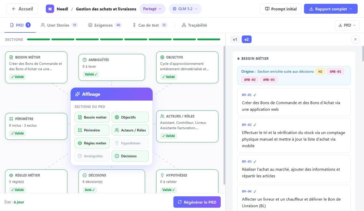Select Acteurs / Rôles in Affinage sections

[130, 130]
